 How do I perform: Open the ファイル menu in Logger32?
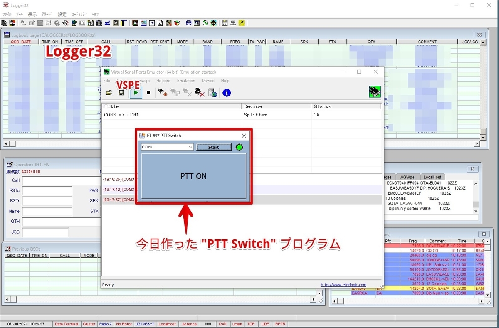point(7,14)
